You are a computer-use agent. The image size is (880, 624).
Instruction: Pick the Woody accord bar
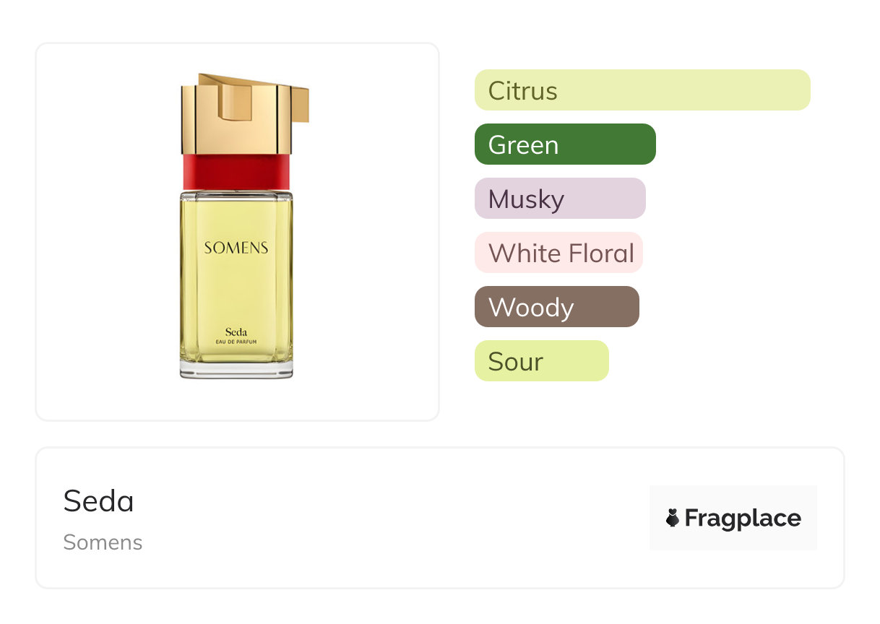(557, 307)
